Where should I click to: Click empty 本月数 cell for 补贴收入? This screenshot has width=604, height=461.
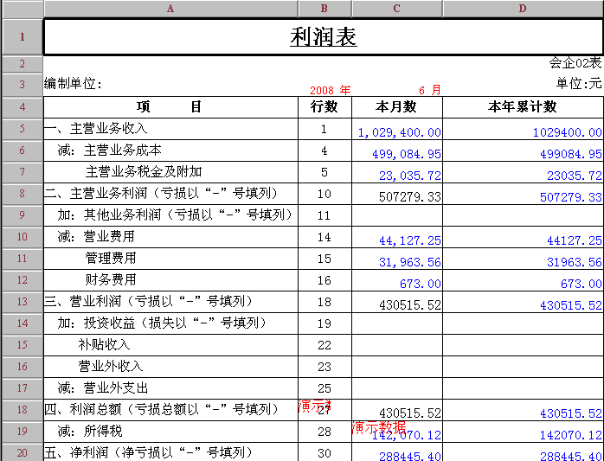click(x=397, y=345)
